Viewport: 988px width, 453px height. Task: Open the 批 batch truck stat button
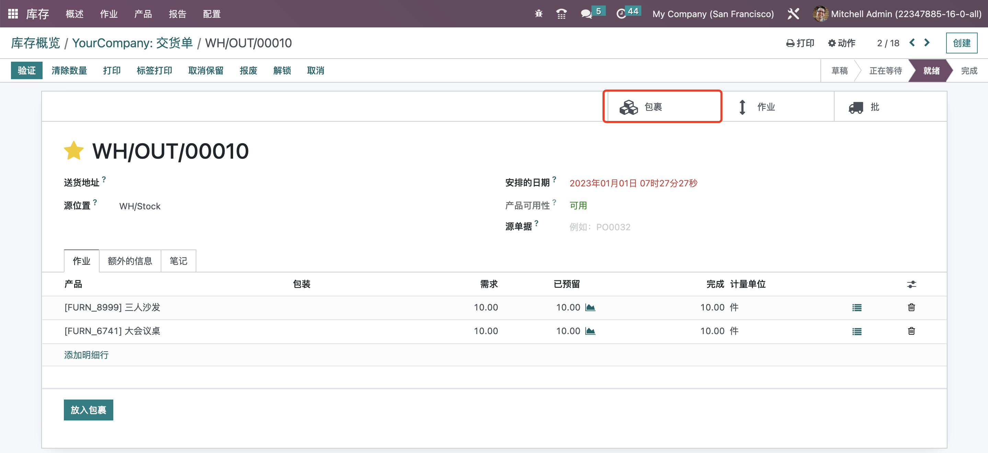click(x=890, y=107)
